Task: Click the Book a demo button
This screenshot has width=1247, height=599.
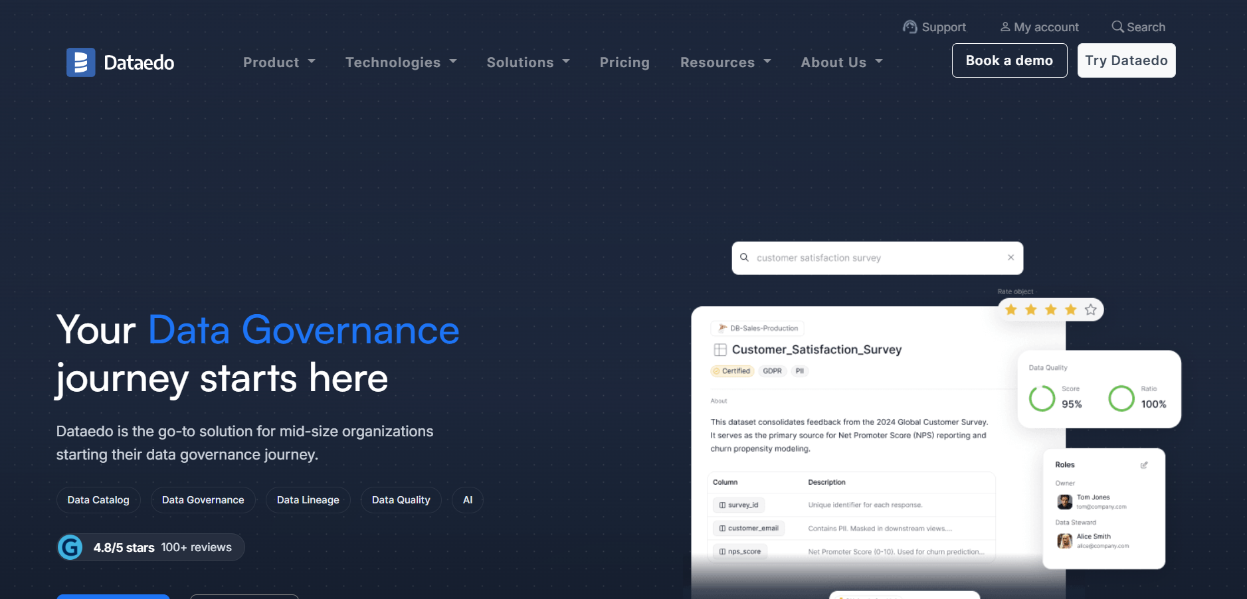Action: [x=1009, y=60]
